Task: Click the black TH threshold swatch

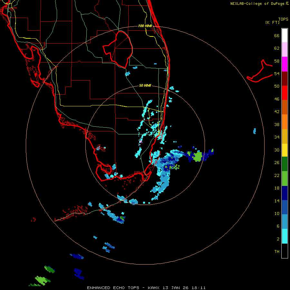Action: pos(285,251)
